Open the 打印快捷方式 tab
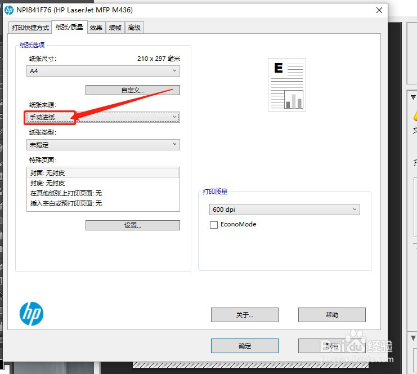Image resolution: width=417 pixels, height=374 pixels. 30,28
